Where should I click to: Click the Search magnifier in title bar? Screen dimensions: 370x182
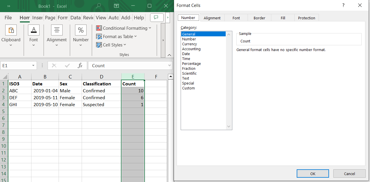[99, 6]
